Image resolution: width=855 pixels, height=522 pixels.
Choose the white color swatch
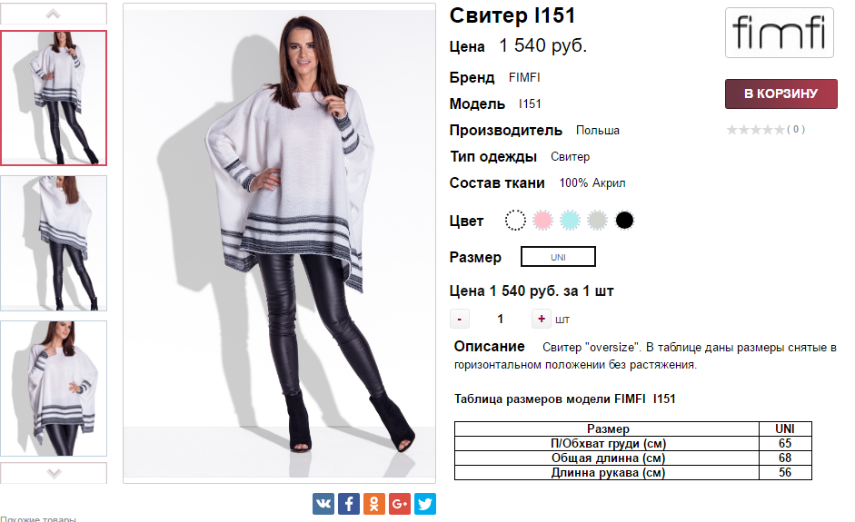pyautogui.click(x=515, y=221)
